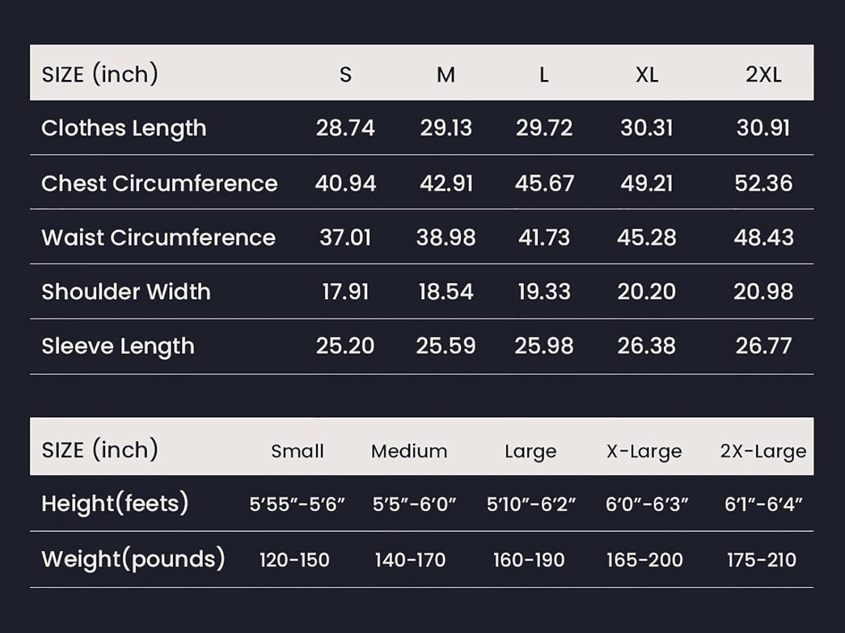
Task: Click the Waist Circumference row label
Action: 158,238
